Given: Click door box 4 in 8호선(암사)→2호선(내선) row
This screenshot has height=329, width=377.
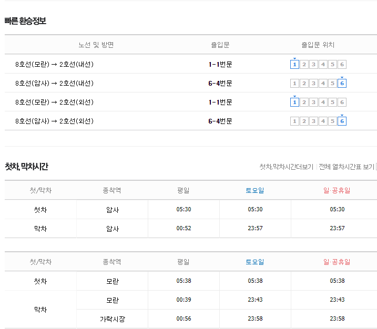Looking at the screenshot, I should (x=323, y=84).
